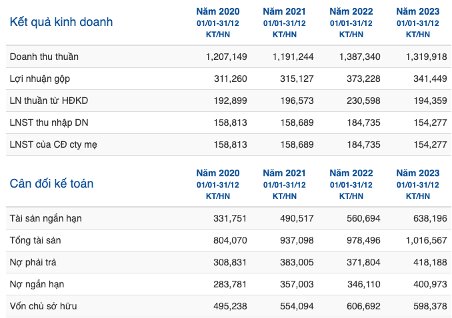Click the Kết quả kinh doanh heading

[61, 22]
